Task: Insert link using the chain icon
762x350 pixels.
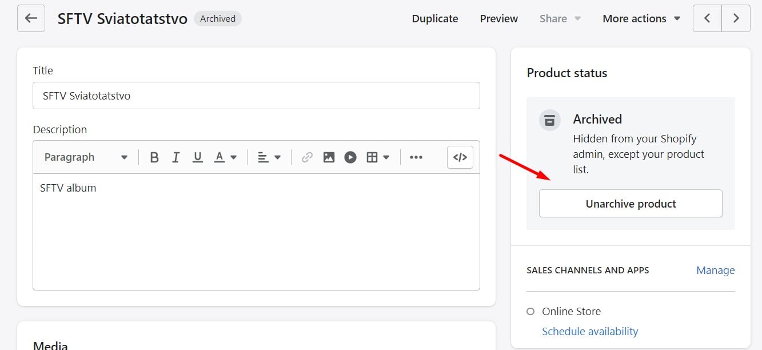Action: tap(307, 157)
